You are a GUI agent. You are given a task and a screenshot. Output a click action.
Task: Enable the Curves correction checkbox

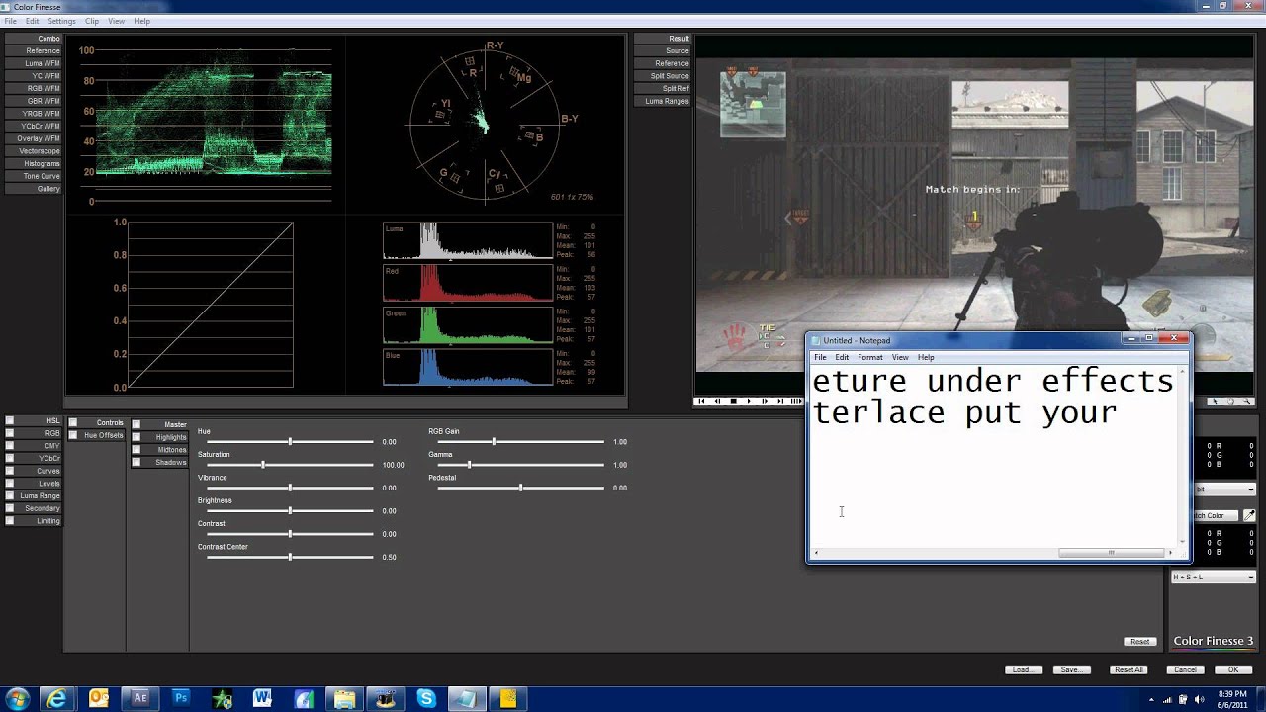[x=10, y=471]
